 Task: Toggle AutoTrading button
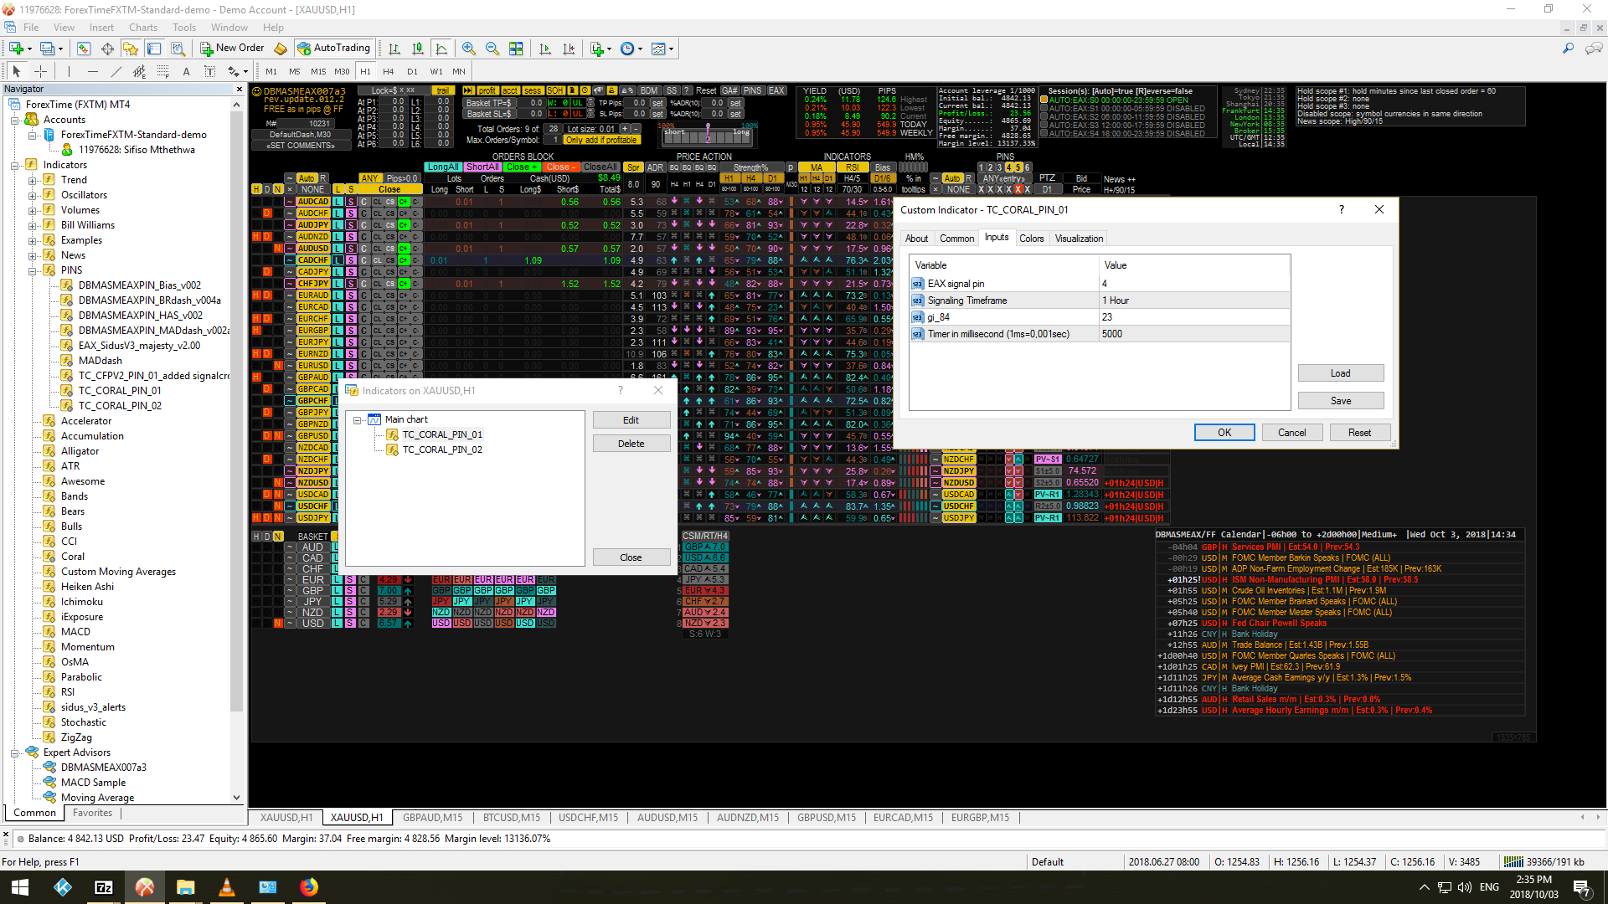[333, 49]
